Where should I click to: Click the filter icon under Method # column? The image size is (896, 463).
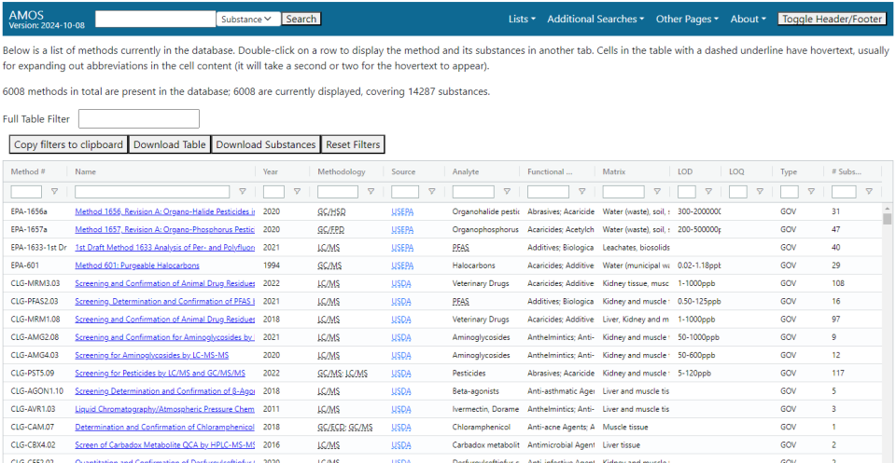(54, 192)
